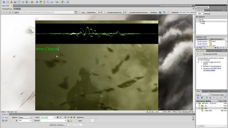228x128 pixels.
Task: Switch Properties panel to CSS mode
Action: point(5,121)
